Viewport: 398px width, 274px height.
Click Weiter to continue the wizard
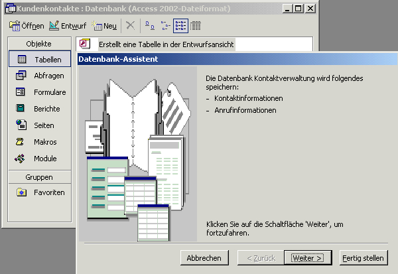coord(308,258)
